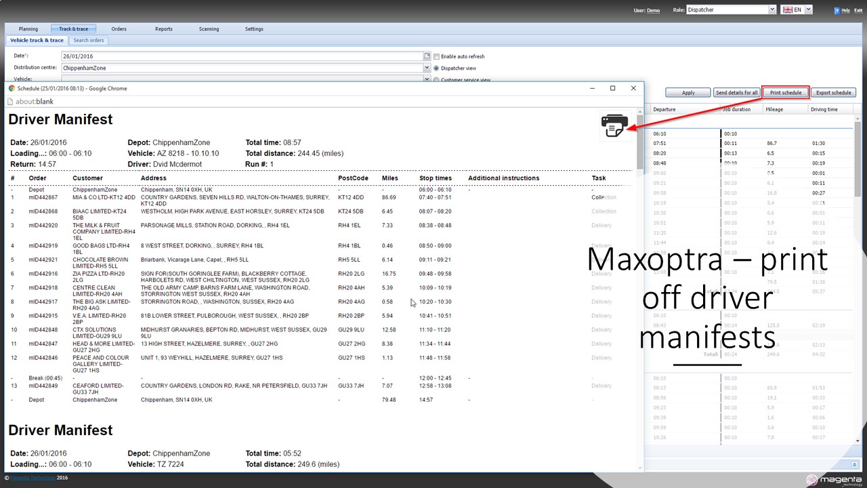Click the Magenta Technology logo at bottom right

point(834,479)
